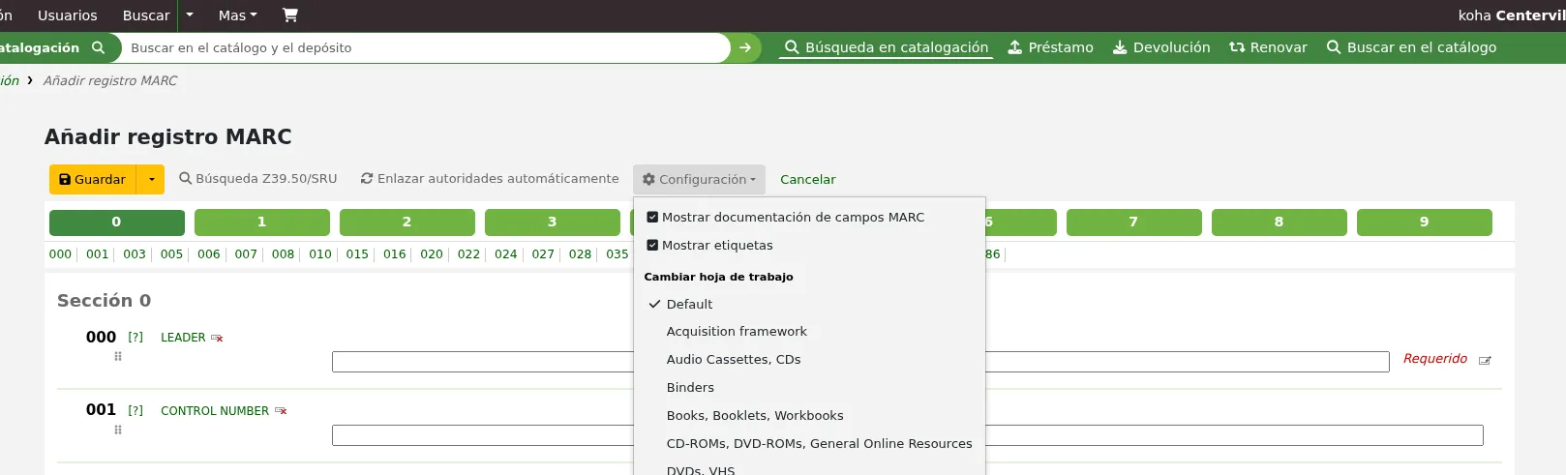Open the help [?] link for field 001
This screenshot has width=1566, height=475.
click(136, 411)
